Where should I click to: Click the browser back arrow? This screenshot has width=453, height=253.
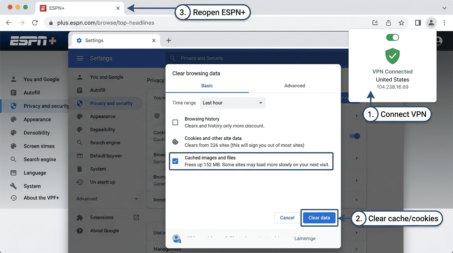9,23
